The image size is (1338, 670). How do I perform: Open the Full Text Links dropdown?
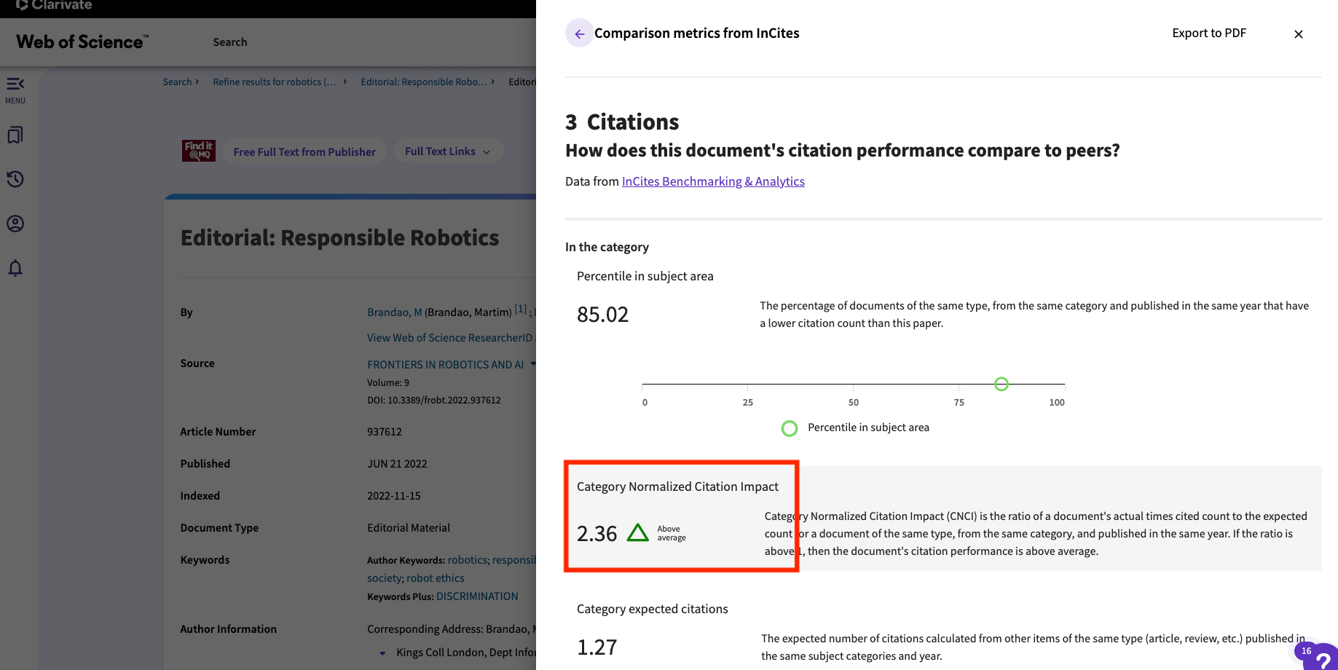[x=448, y=151]
